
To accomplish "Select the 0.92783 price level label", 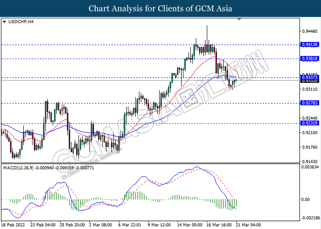I will [x=310, y=103].
